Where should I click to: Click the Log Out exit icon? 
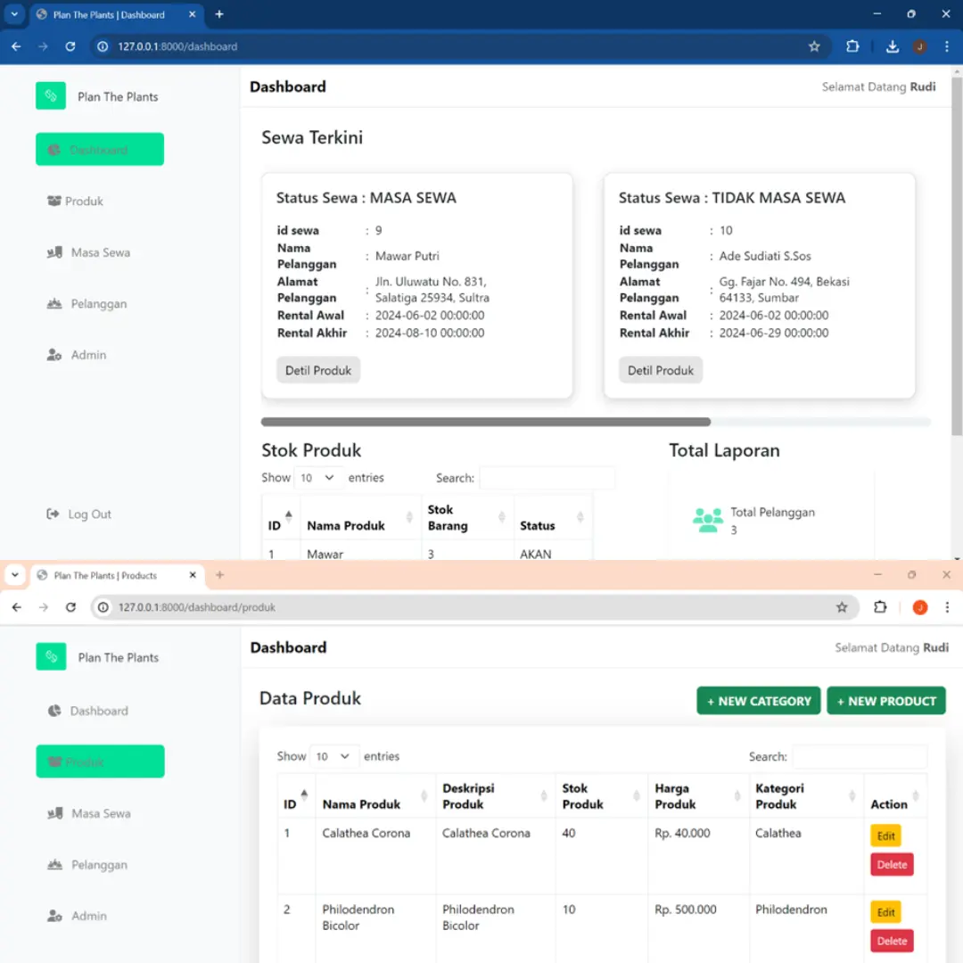click(55, 514)
